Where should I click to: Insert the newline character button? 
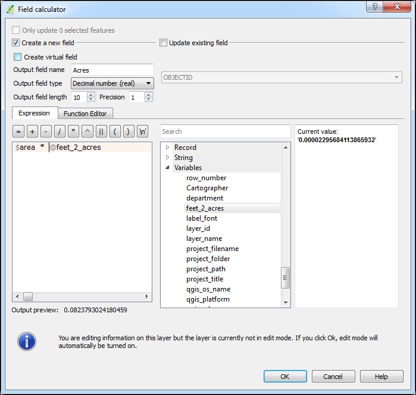pyautogui.click(x=142, y=131)
